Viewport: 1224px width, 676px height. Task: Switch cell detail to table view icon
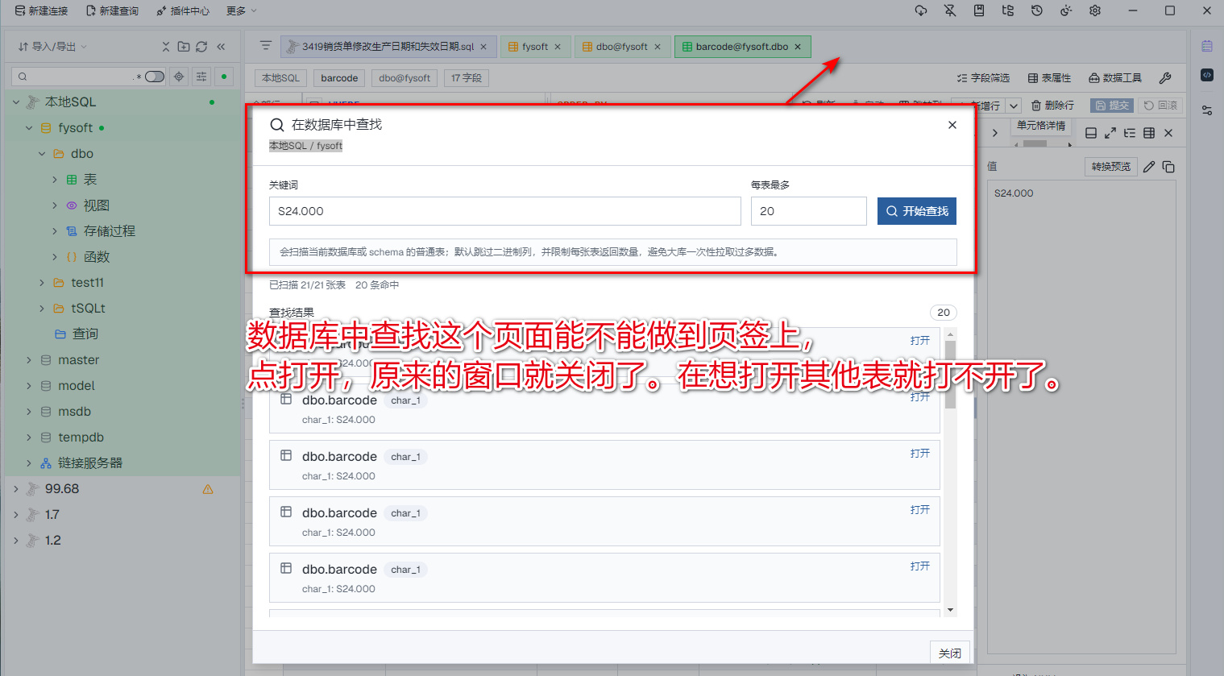point(1149,133)
